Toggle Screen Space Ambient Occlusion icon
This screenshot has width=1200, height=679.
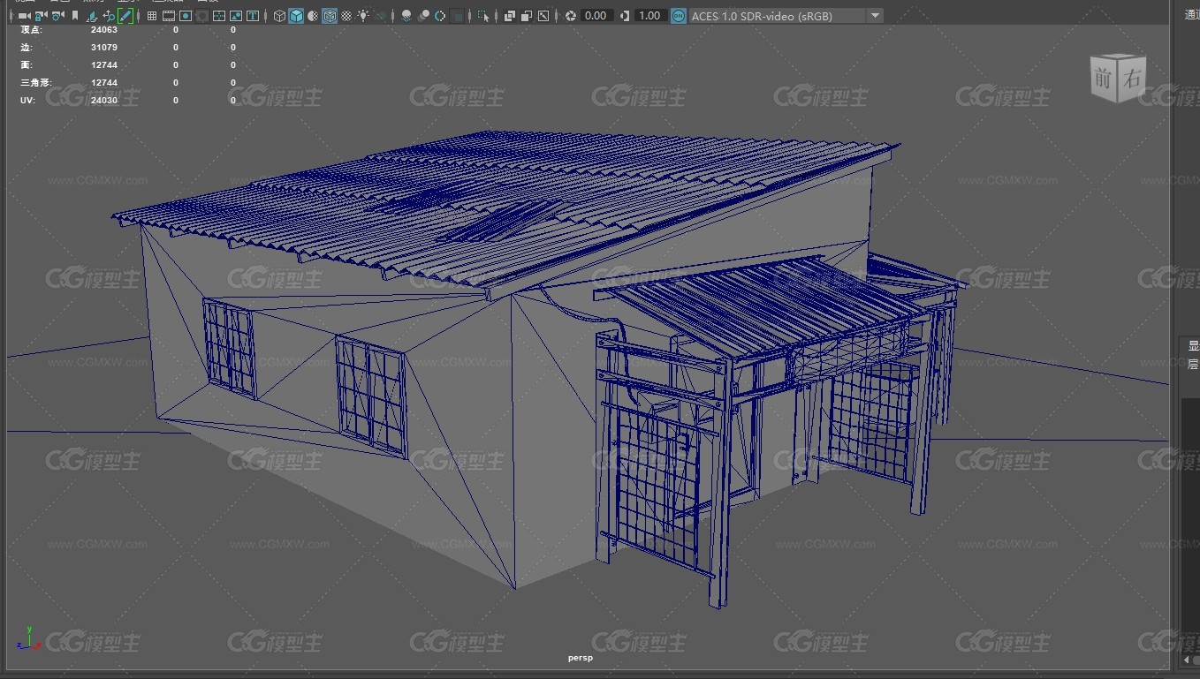[x=406, y=16]
